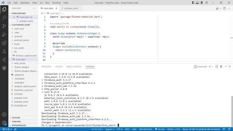Open the Accounts menu icon
The image size is (233, 131).
(x=4, y=114)
